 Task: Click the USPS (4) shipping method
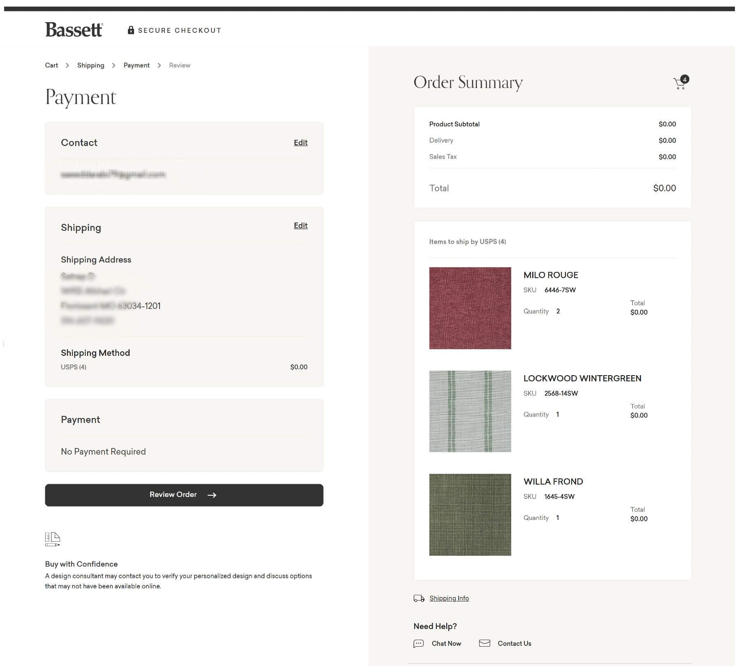coord(74,367)
